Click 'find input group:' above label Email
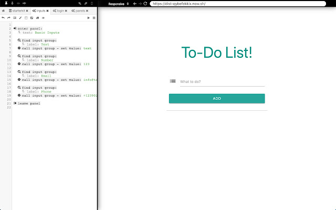The image size is (336, 210). [x=39, y=72]
